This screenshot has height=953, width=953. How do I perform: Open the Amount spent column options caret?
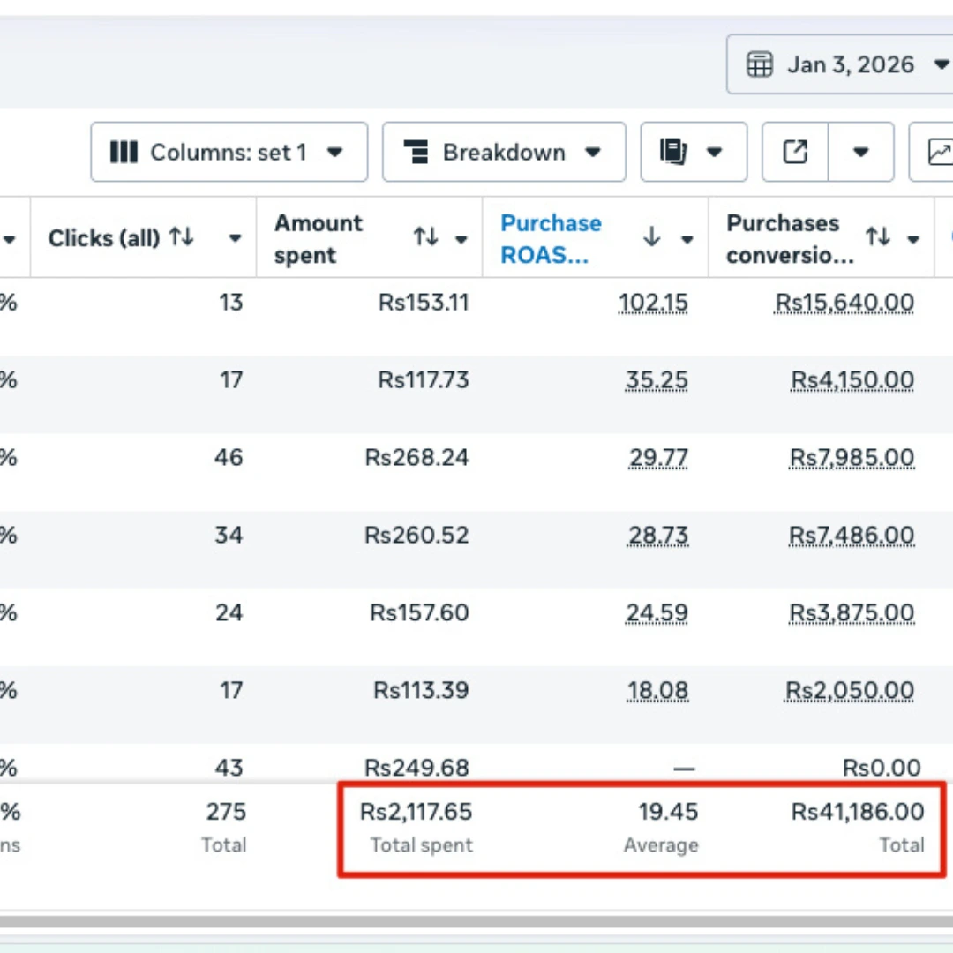point(461,239)
